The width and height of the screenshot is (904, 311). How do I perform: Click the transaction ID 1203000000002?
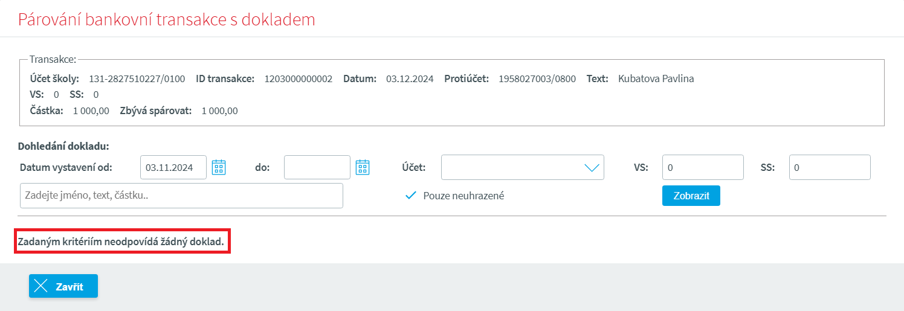298,79
